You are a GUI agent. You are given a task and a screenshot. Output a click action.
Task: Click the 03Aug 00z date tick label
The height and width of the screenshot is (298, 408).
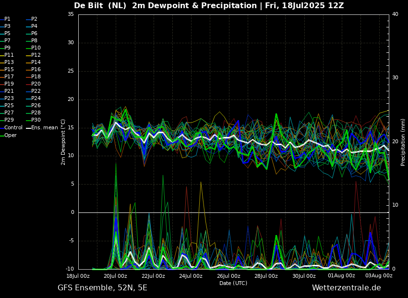coord(379,275)
